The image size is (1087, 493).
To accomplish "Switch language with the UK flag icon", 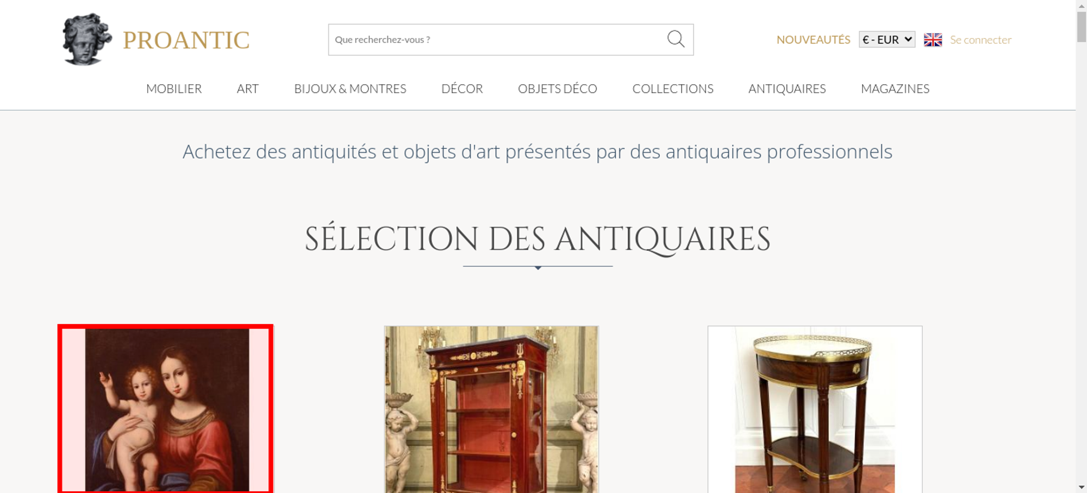I will [x=933, y=40].
